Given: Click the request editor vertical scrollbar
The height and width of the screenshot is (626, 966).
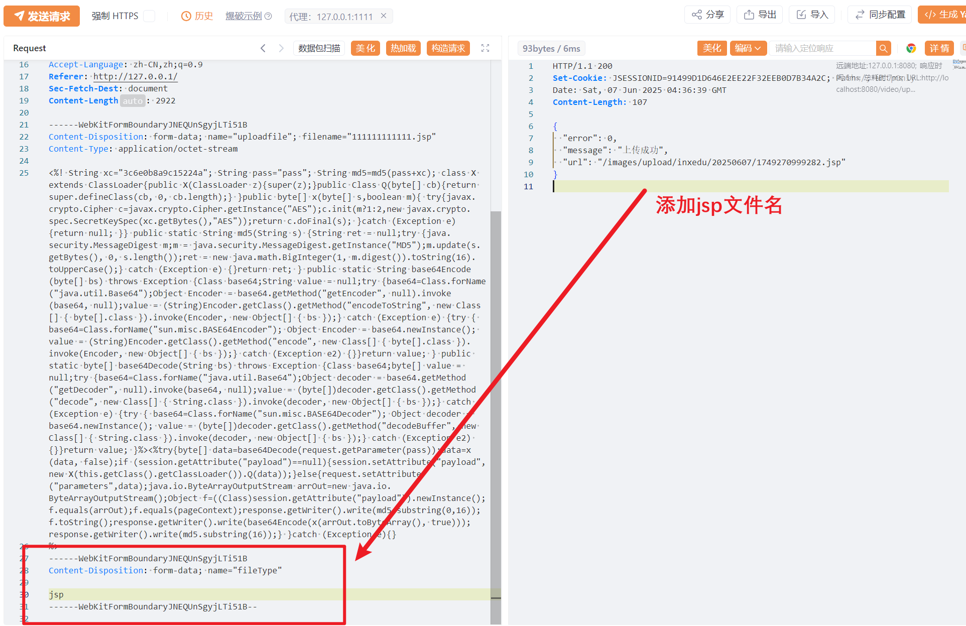Looking at the screenshot, I should point(496,402).
